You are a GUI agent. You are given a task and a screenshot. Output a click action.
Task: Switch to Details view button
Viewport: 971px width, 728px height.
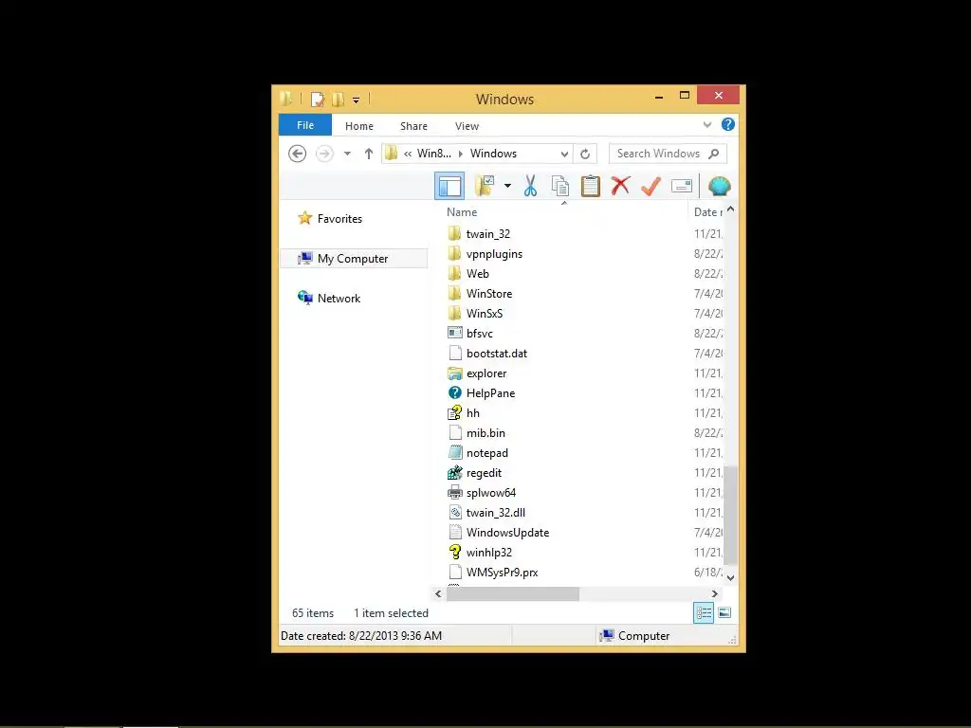click(x=704, y=613)
